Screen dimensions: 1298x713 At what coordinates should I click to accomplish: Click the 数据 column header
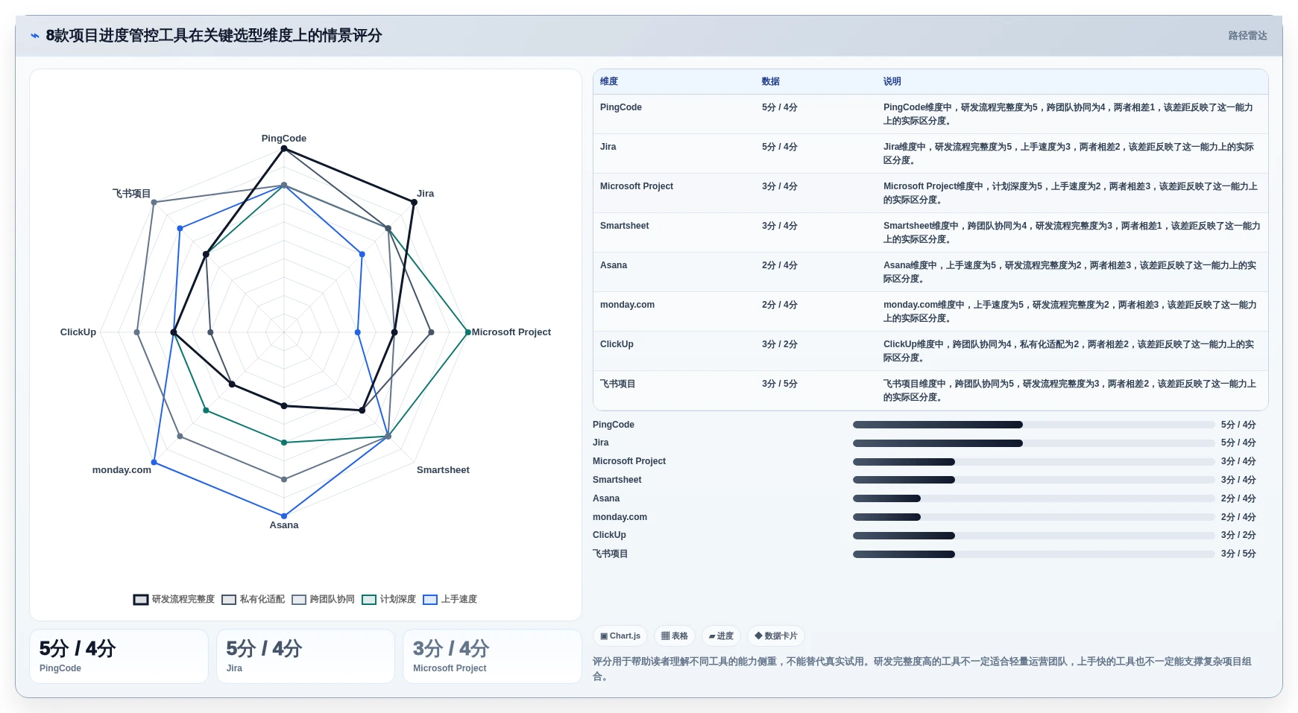[771, 81]
